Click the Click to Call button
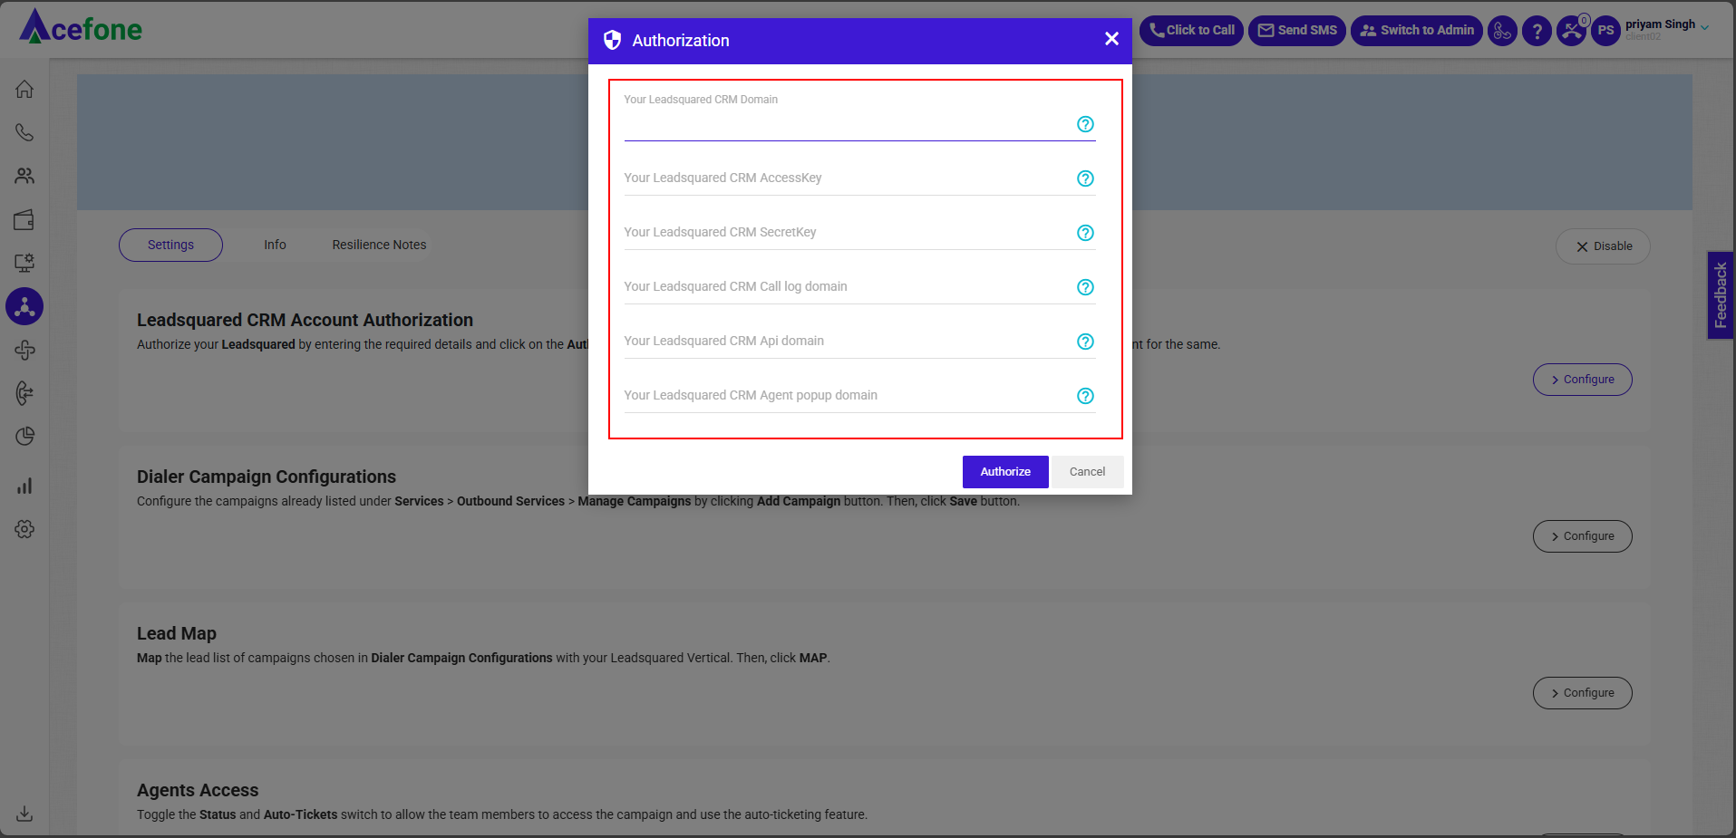Screen dimensions: 1736x838 tap(1191, 31)
